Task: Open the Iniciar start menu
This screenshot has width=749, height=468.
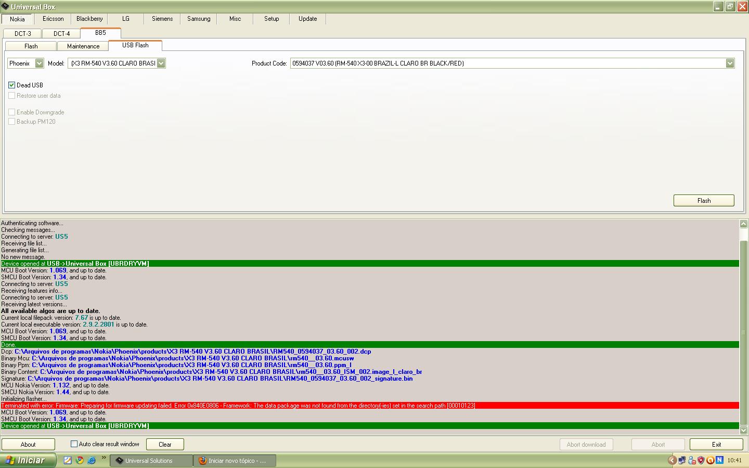Action: [27, 460]
